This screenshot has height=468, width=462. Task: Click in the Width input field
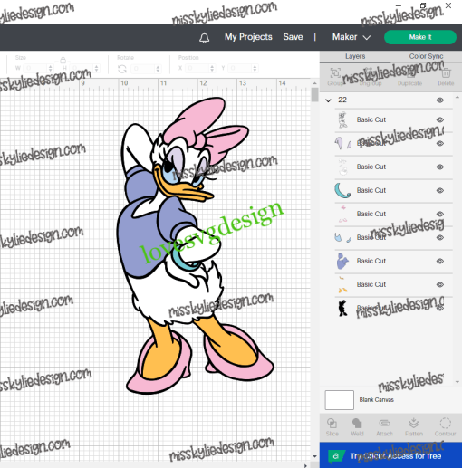[x=34, y=69]
